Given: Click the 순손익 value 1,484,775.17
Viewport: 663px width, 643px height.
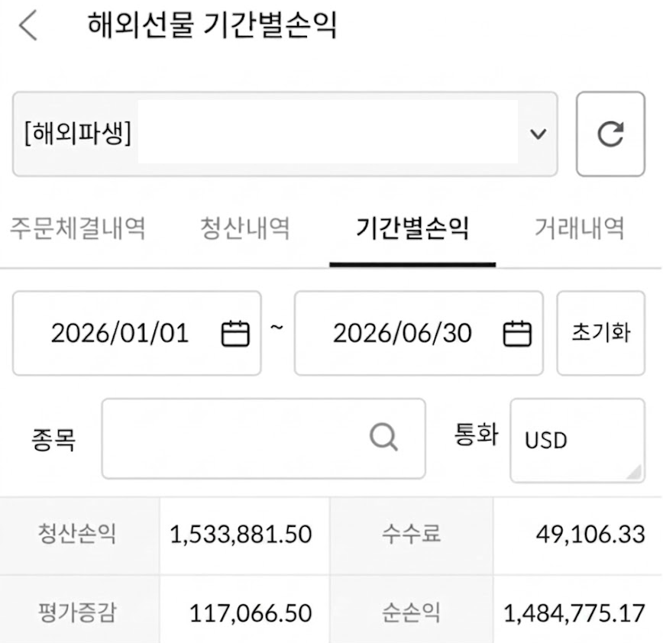Looking at the screenshot, I should 574,613.
